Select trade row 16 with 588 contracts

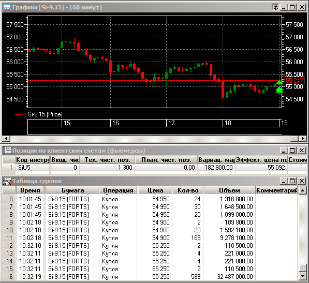coord(150,276)
